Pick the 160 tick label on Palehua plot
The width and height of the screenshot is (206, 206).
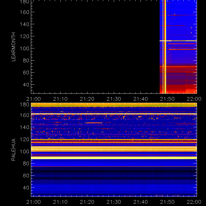click(x=24, y=115)
